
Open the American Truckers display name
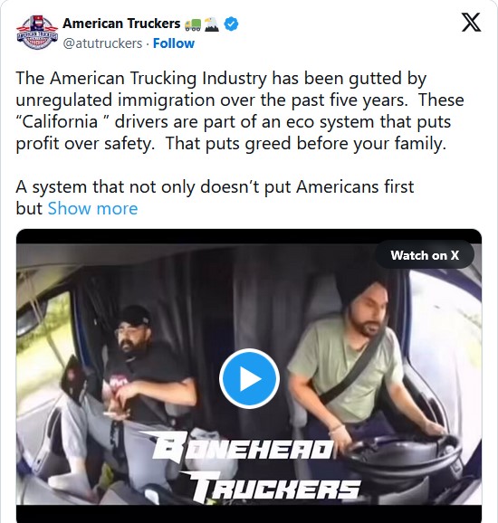121,24
